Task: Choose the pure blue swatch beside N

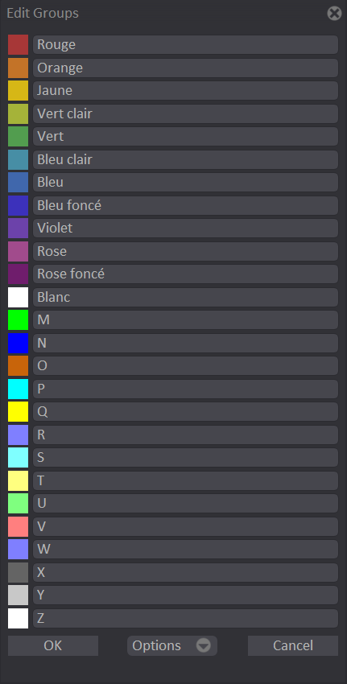Action: pyautogui.click(x=18, y=343)
